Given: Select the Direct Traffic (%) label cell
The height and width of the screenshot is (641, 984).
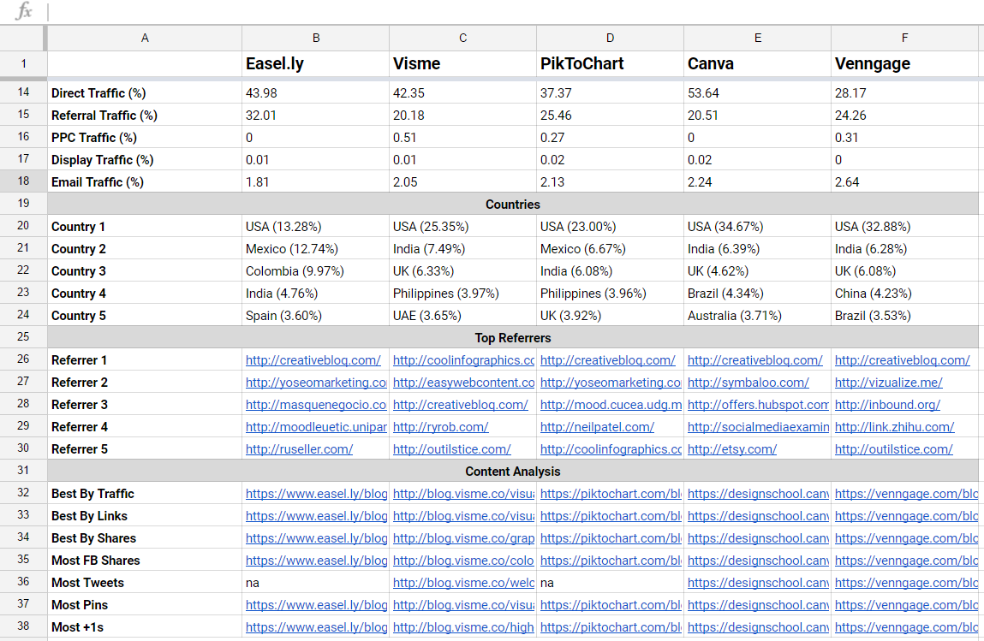Looking at the screenshot, I should point(145,92).
